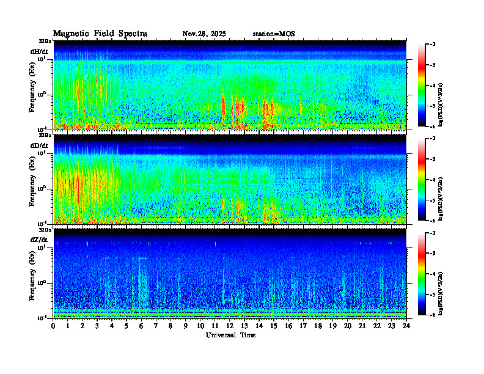
Task: Click the -6 value on dZ/dt color scale
Action: [x=432, y=315]
